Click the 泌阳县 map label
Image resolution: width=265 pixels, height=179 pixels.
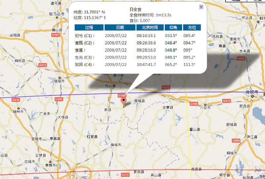15,35
